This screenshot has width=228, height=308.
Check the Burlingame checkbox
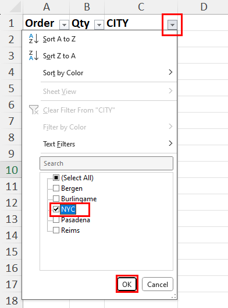pyautogui.click(x=56, y=198)
